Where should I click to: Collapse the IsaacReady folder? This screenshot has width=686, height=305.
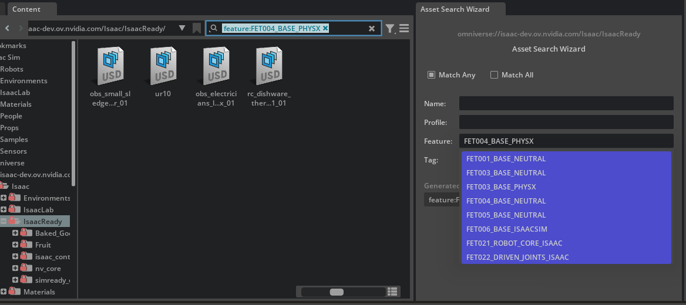point(4,222)
